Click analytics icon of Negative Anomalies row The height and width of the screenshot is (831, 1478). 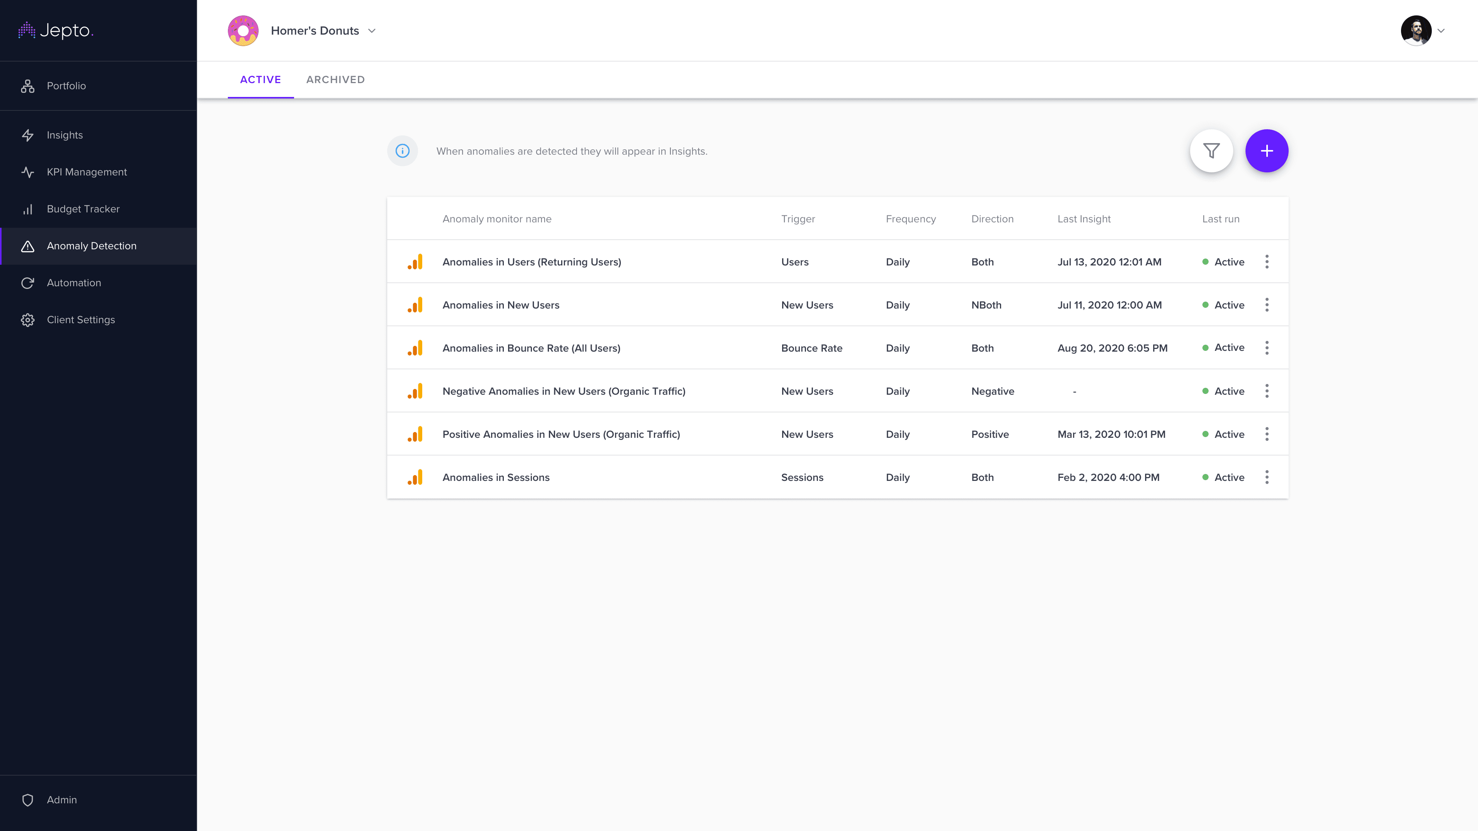[415, 391]
